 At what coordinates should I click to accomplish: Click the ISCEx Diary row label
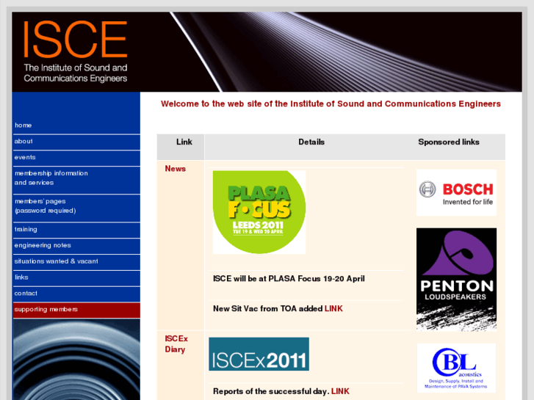tap(176, 344)
